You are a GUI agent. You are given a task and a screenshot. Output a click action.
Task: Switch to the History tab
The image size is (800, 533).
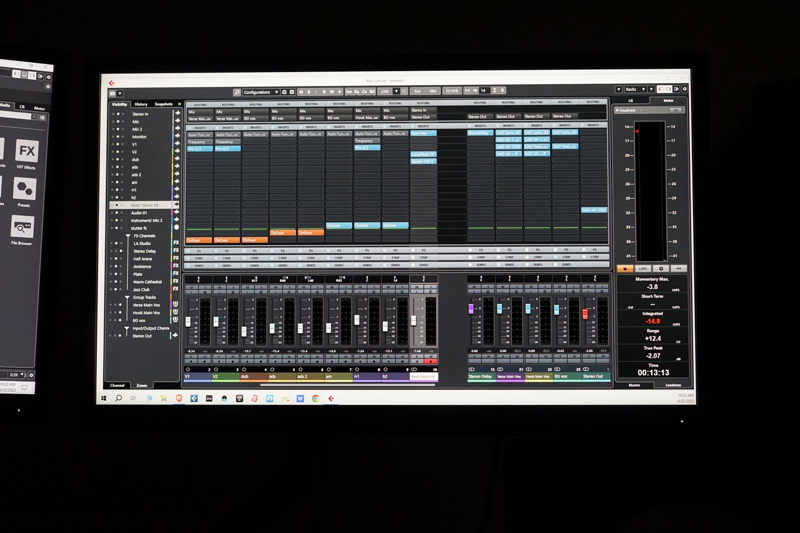140,104
